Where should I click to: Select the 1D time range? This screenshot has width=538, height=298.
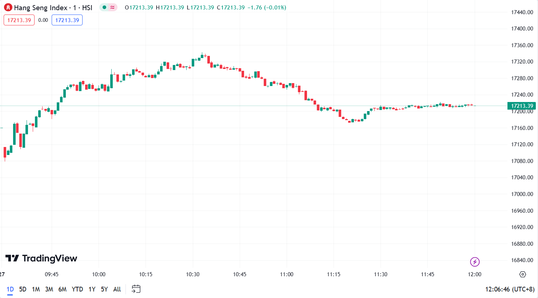(10, 289)
